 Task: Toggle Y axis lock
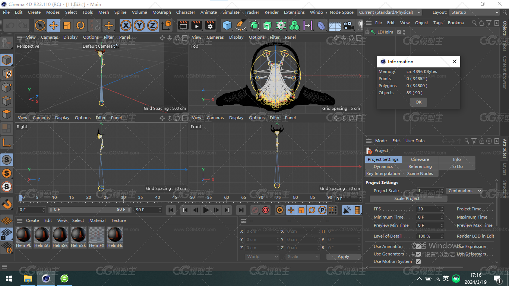click(139, 25)
